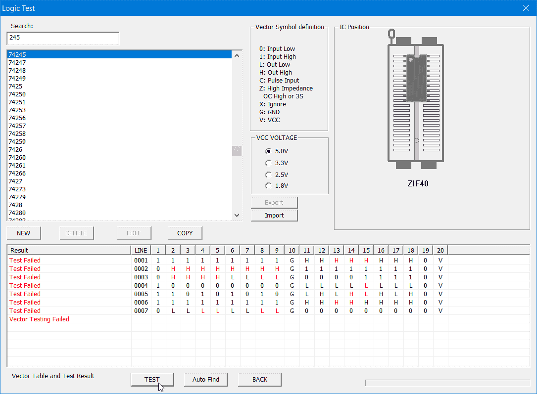This screenshot has height=394, width=537.
Task: Create a NEW logic test entry
Action: coord(23,233)
